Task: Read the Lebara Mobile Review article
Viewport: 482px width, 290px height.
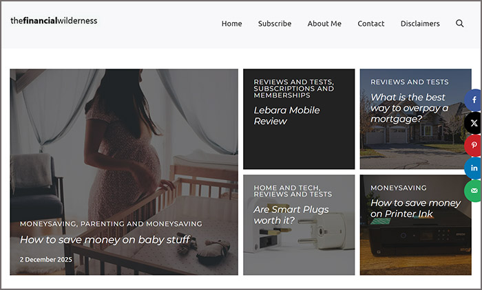Action: (x=286, y=115)
